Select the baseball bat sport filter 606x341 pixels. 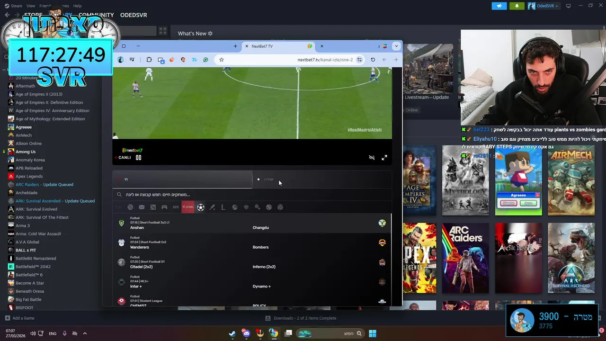[212, 207]
